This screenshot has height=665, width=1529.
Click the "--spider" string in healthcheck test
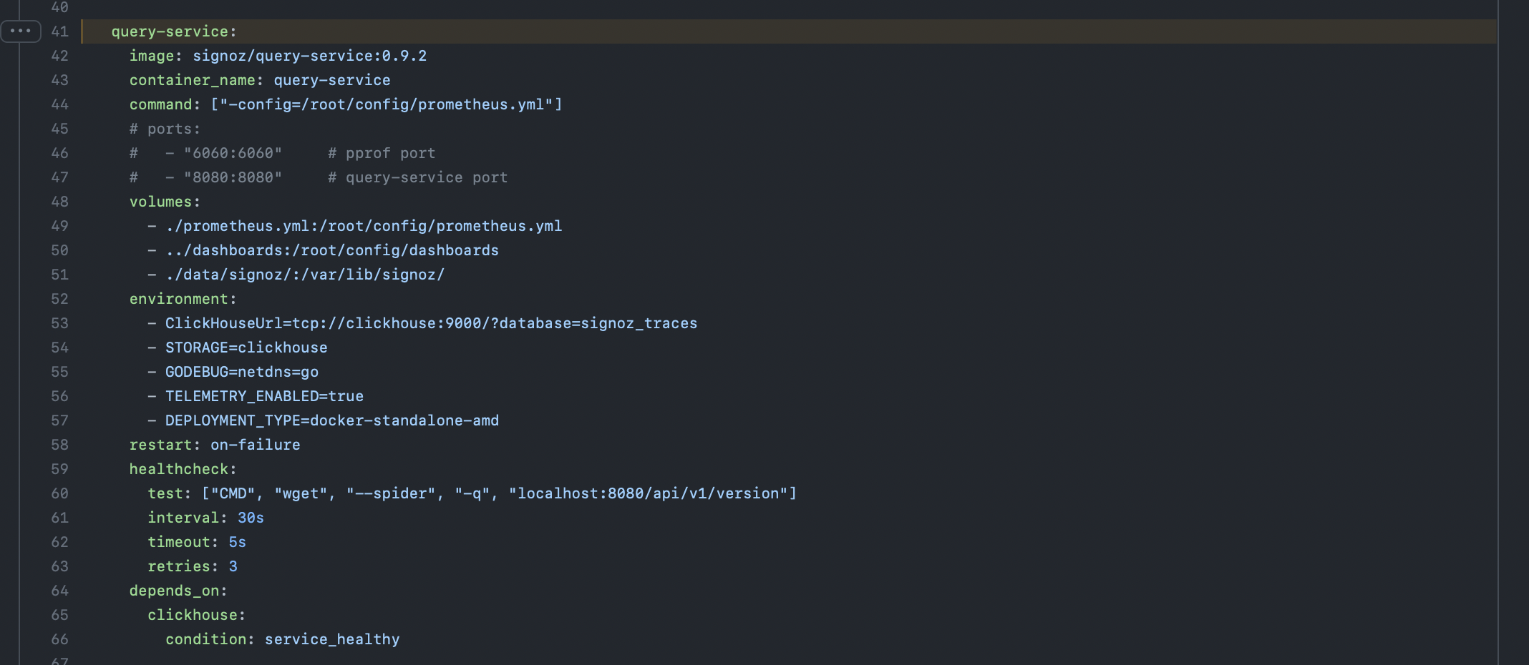391,493
